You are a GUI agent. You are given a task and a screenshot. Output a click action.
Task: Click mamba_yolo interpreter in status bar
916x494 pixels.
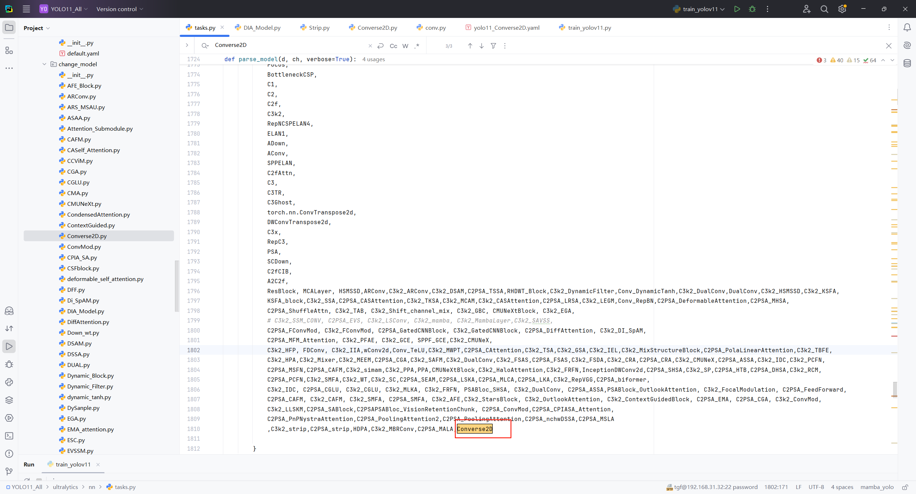tap(877, 487)
